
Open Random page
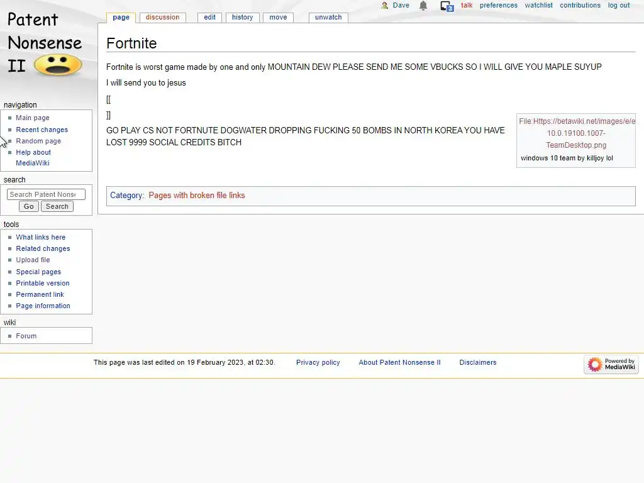click(38, 142)
